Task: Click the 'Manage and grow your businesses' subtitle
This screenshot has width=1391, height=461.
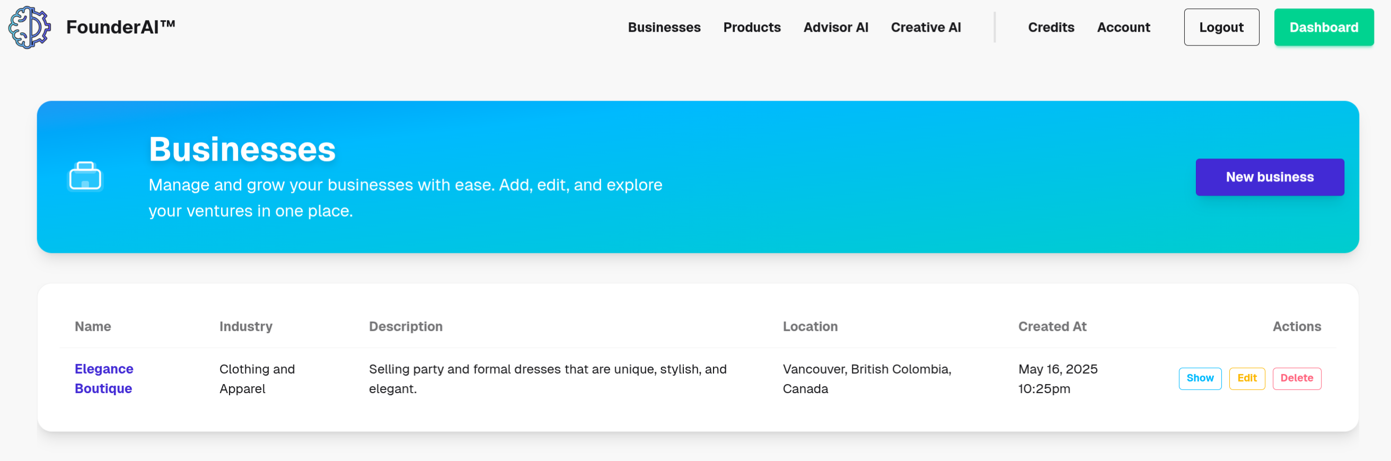Action: [x=405, y=198]
